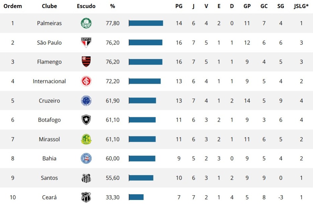Open the Cruzeiro blue star crest
Image resolution: width=313 pixels, height=205 pixels.
[x=86, y=100]
